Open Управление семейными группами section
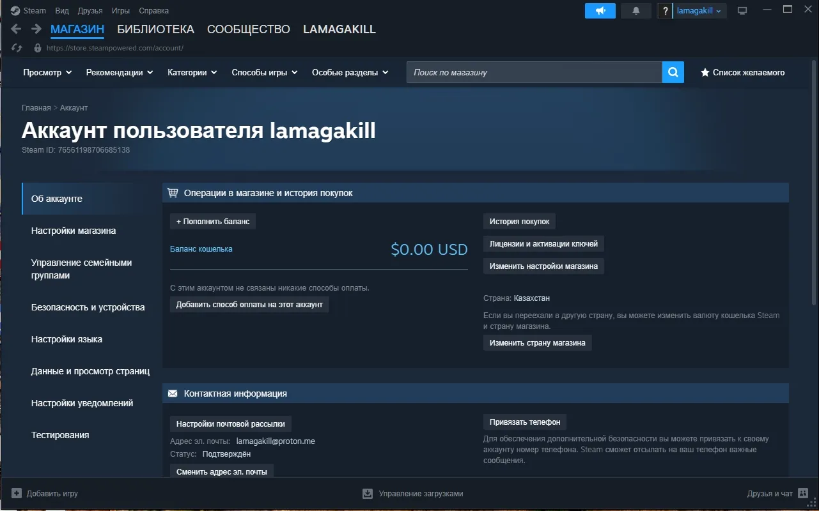This screenshot has width=819, height=511. tap(92, 269)
